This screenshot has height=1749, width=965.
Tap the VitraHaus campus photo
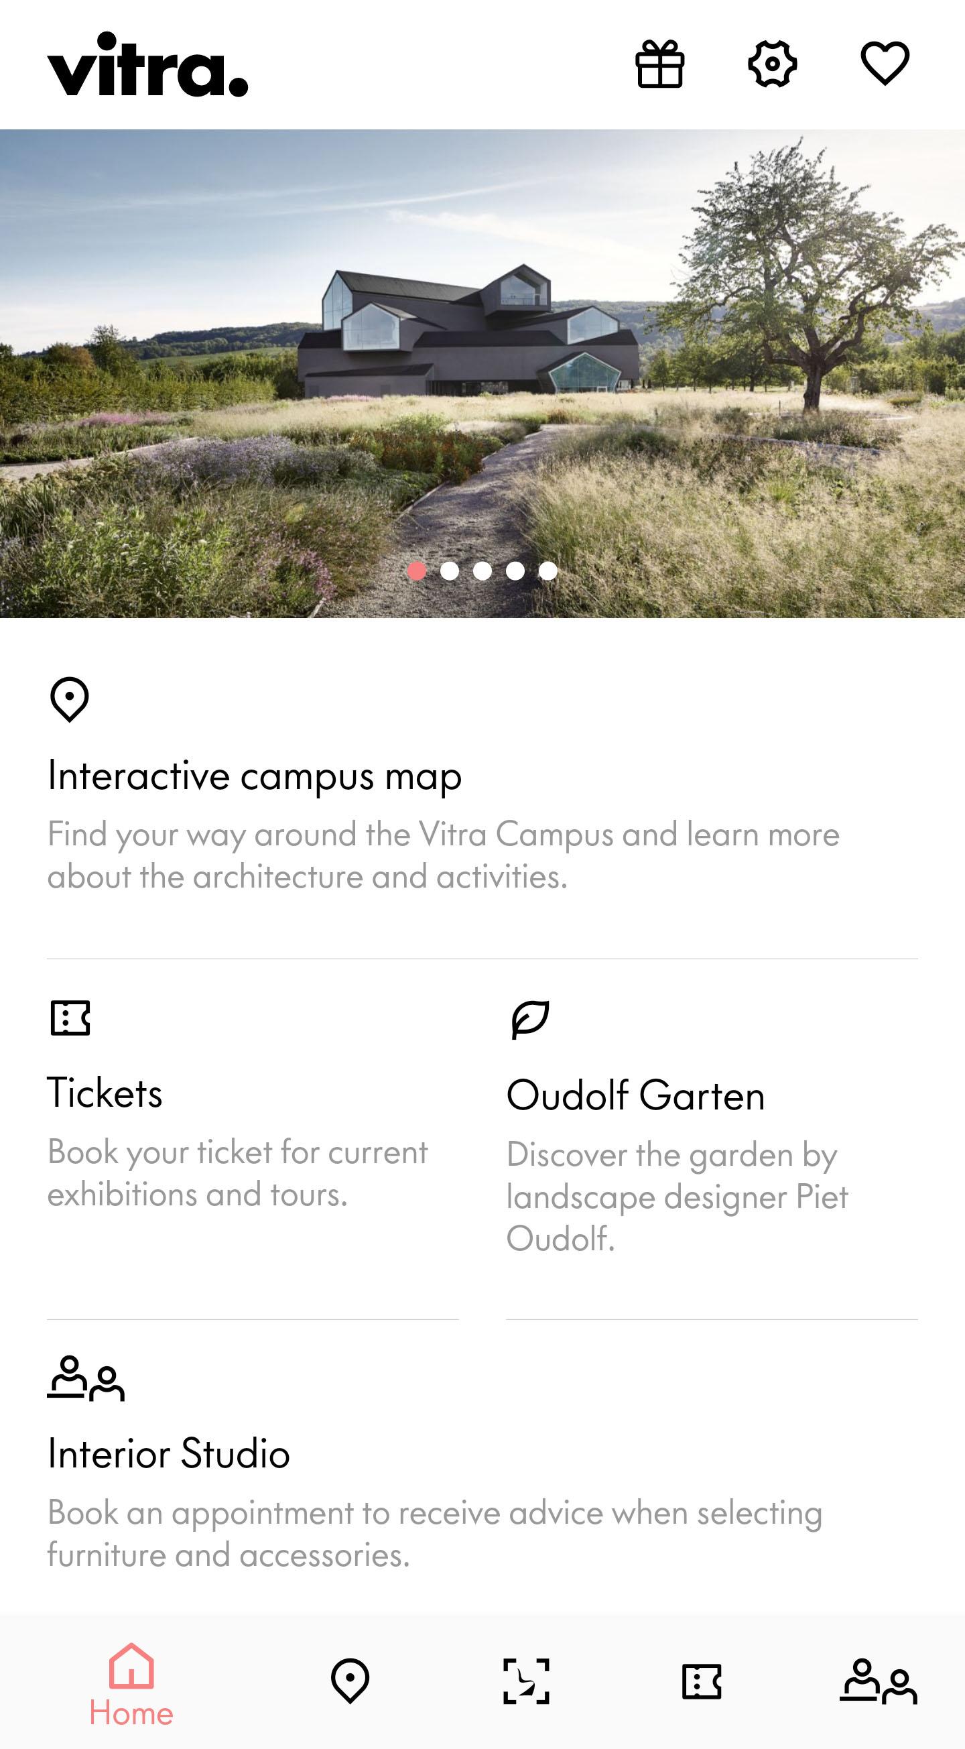[482, 373]
